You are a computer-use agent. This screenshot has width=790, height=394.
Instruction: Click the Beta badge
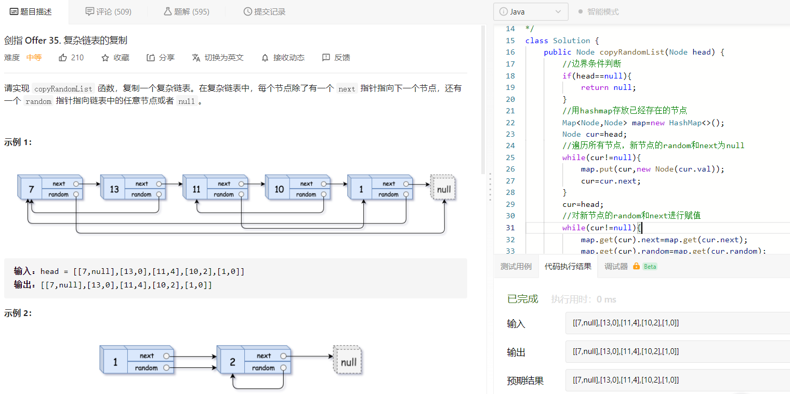click(650, 267)
